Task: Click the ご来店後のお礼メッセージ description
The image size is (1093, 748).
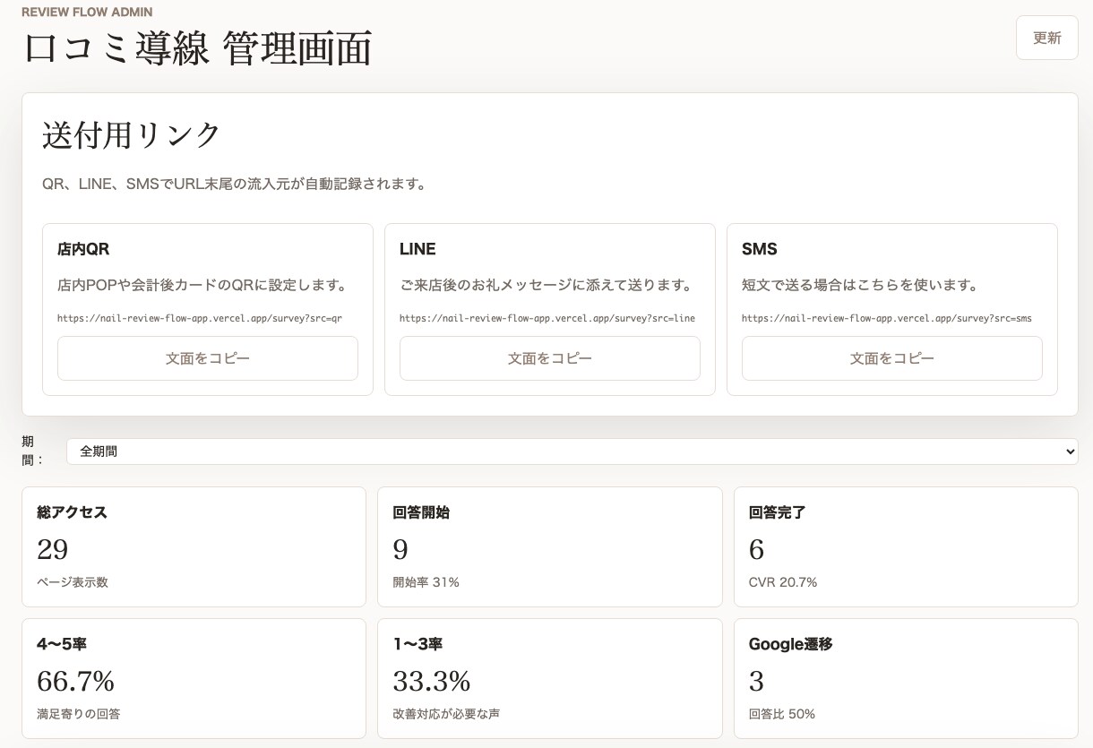Action: [x=546, y=286]
